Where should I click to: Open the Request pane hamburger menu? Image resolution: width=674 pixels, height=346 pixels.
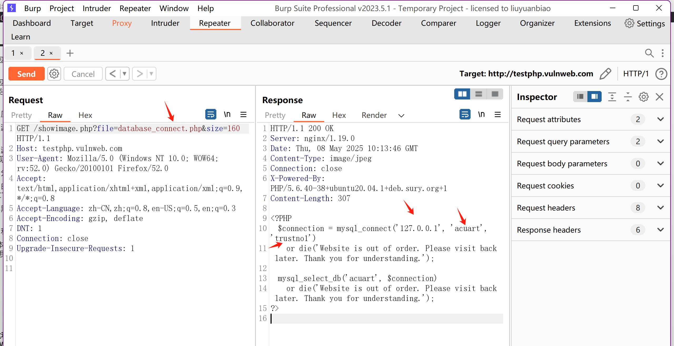(243, 114)
